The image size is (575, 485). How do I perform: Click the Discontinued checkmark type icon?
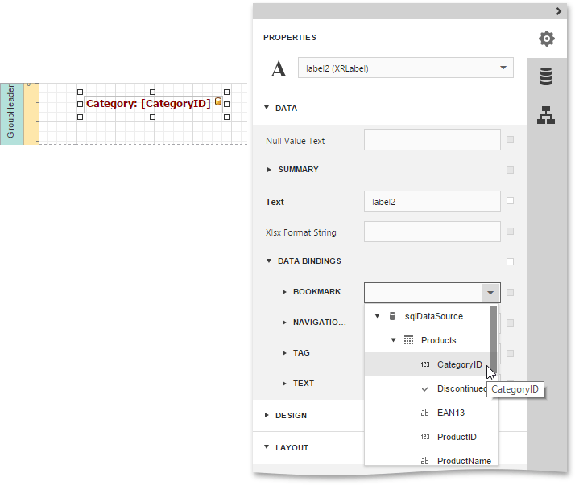click(425, 388)
